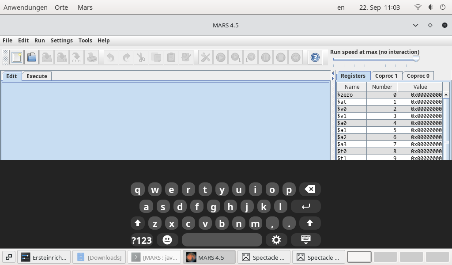This screenshot has height=265, width=452.
Task: Switch to the Coproc 1 tab
Action: 386,76
